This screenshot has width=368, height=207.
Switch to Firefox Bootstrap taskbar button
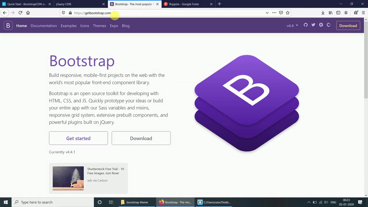(x=175, y=202)
